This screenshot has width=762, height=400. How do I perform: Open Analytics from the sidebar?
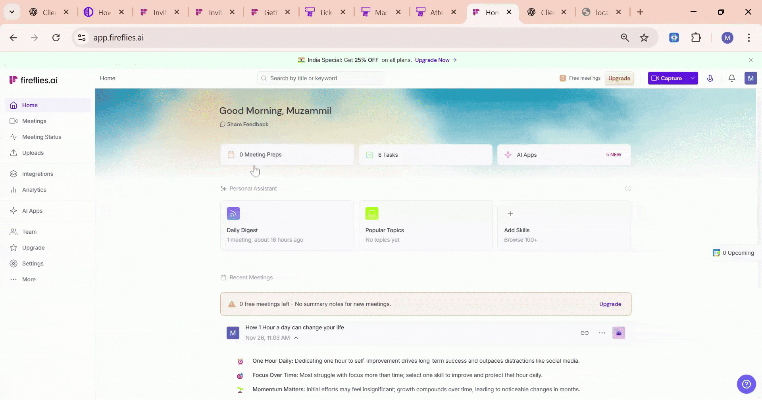pyautogui.click(x=35, y=189)
